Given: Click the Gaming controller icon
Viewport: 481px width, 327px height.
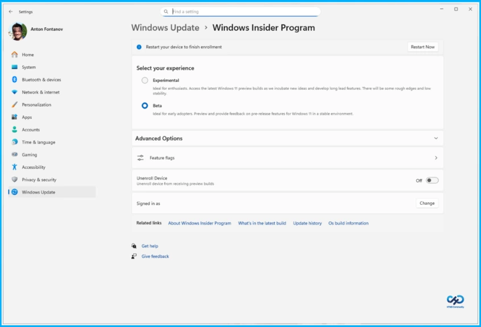Looking at the screenshot, I should tap(14, 154).
